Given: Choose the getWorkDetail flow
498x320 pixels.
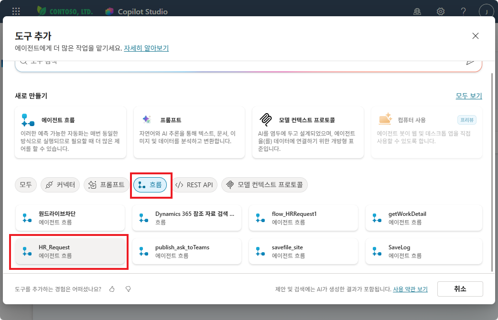Looking at the screenshot, I should pos(423,218).
